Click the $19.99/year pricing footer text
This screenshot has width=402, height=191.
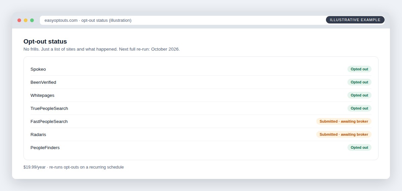73,167
